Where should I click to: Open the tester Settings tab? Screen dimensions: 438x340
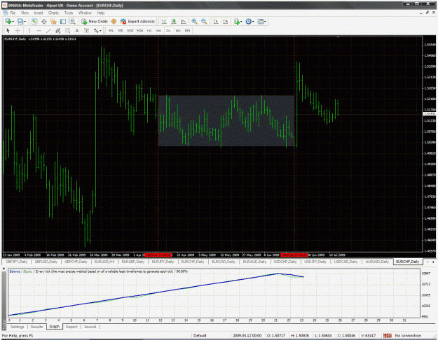click(18, 327)
